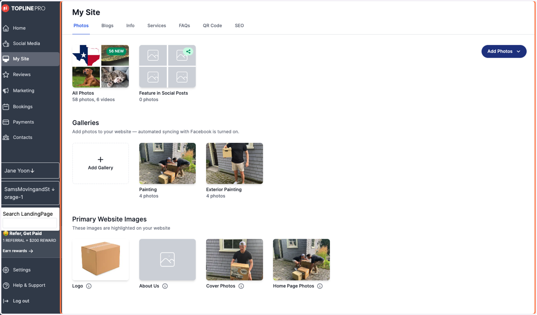Click the Help & Support link
Image resolution: width=537 pixels, height=315 pixels.
[x=30, y=286]
